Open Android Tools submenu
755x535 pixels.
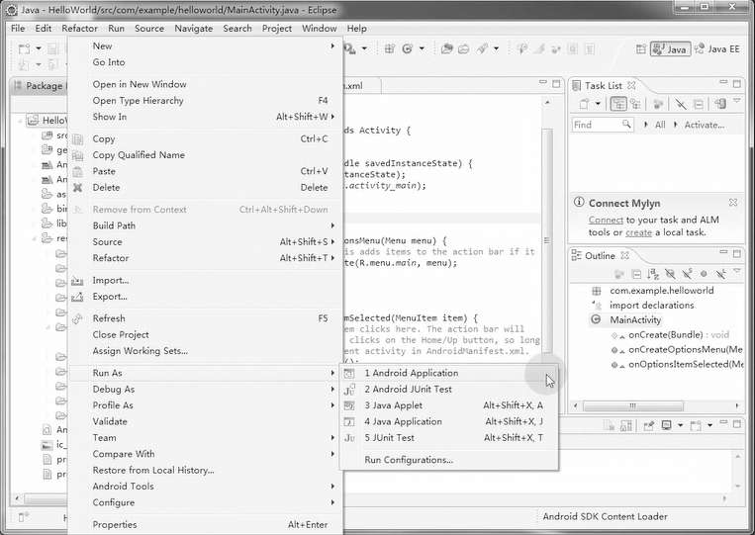205,487
